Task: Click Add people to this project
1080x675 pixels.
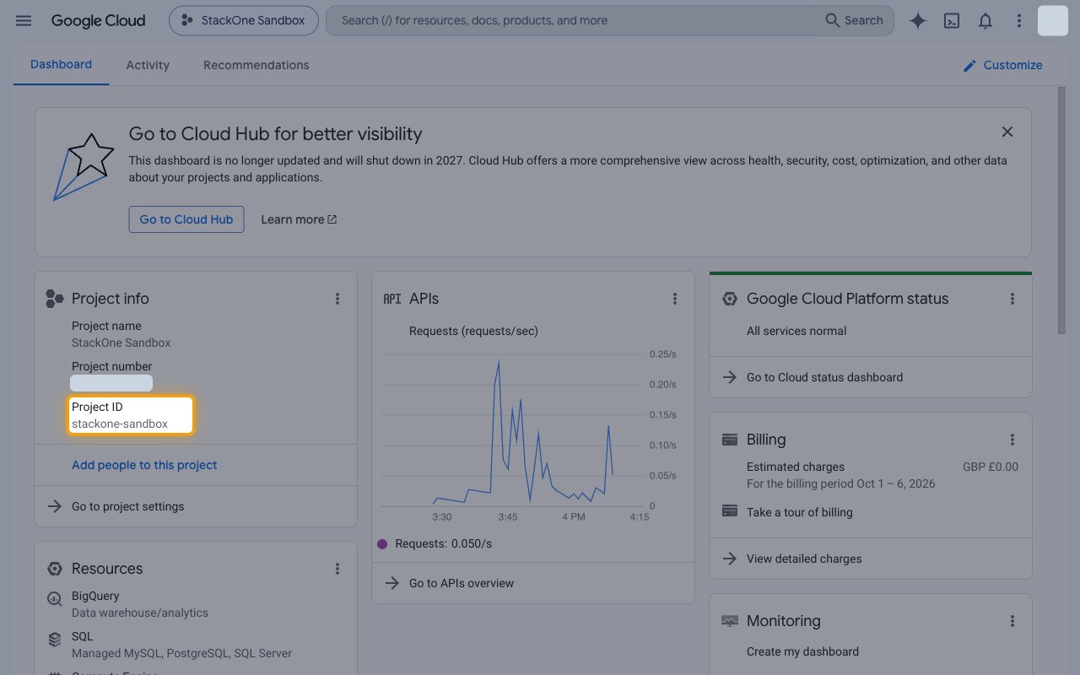Action: (144, 465)
